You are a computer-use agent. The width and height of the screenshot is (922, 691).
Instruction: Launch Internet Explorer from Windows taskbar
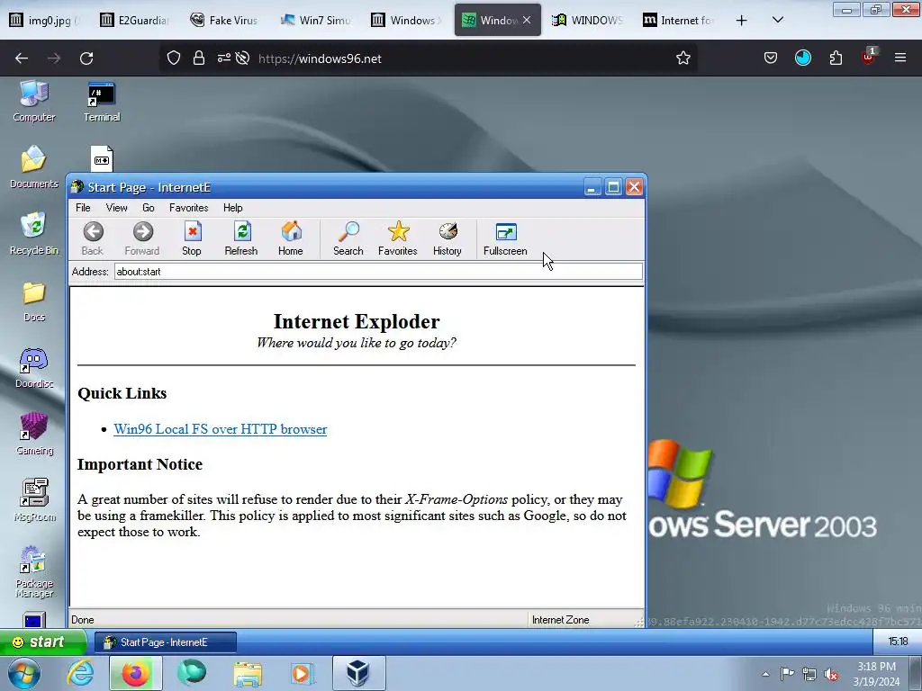tap(80, 673)
